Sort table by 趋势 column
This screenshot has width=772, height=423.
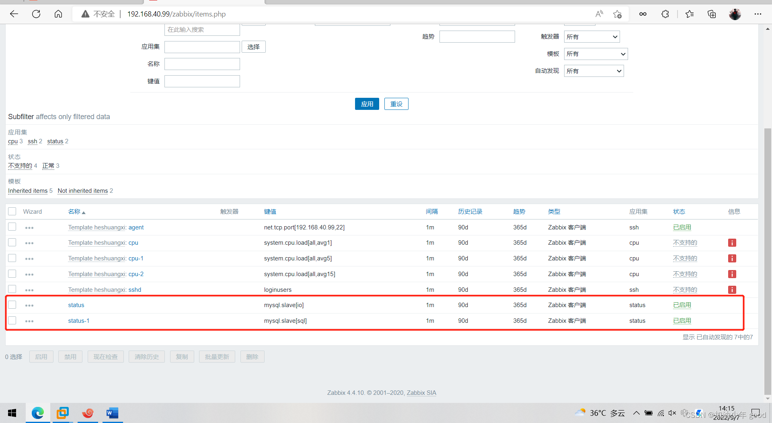[519, 211]
